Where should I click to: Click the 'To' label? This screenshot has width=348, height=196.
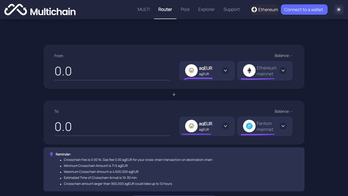(57, 111)
